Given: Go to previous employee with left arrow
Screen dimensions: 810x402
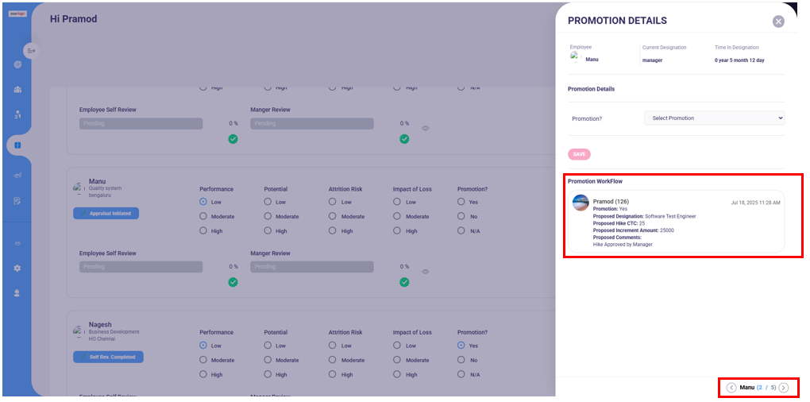Looking at the screenshot, I should point(731,388).
